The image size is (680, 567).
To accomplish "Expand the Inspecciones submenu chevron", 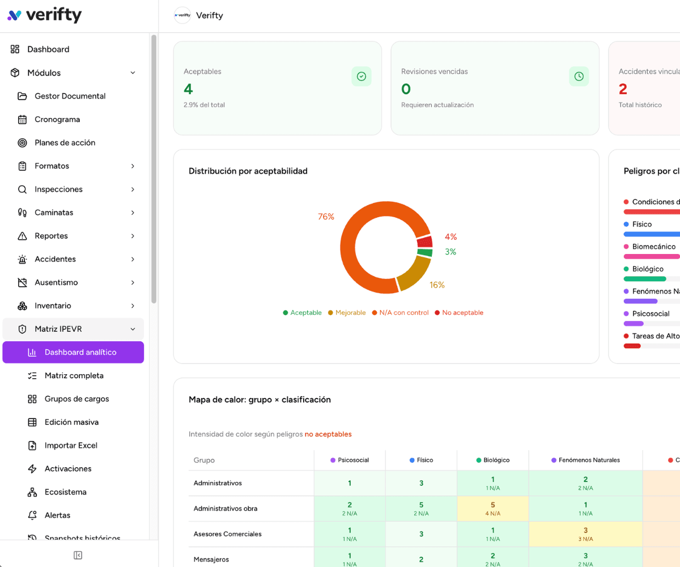I will pos(133,189).
